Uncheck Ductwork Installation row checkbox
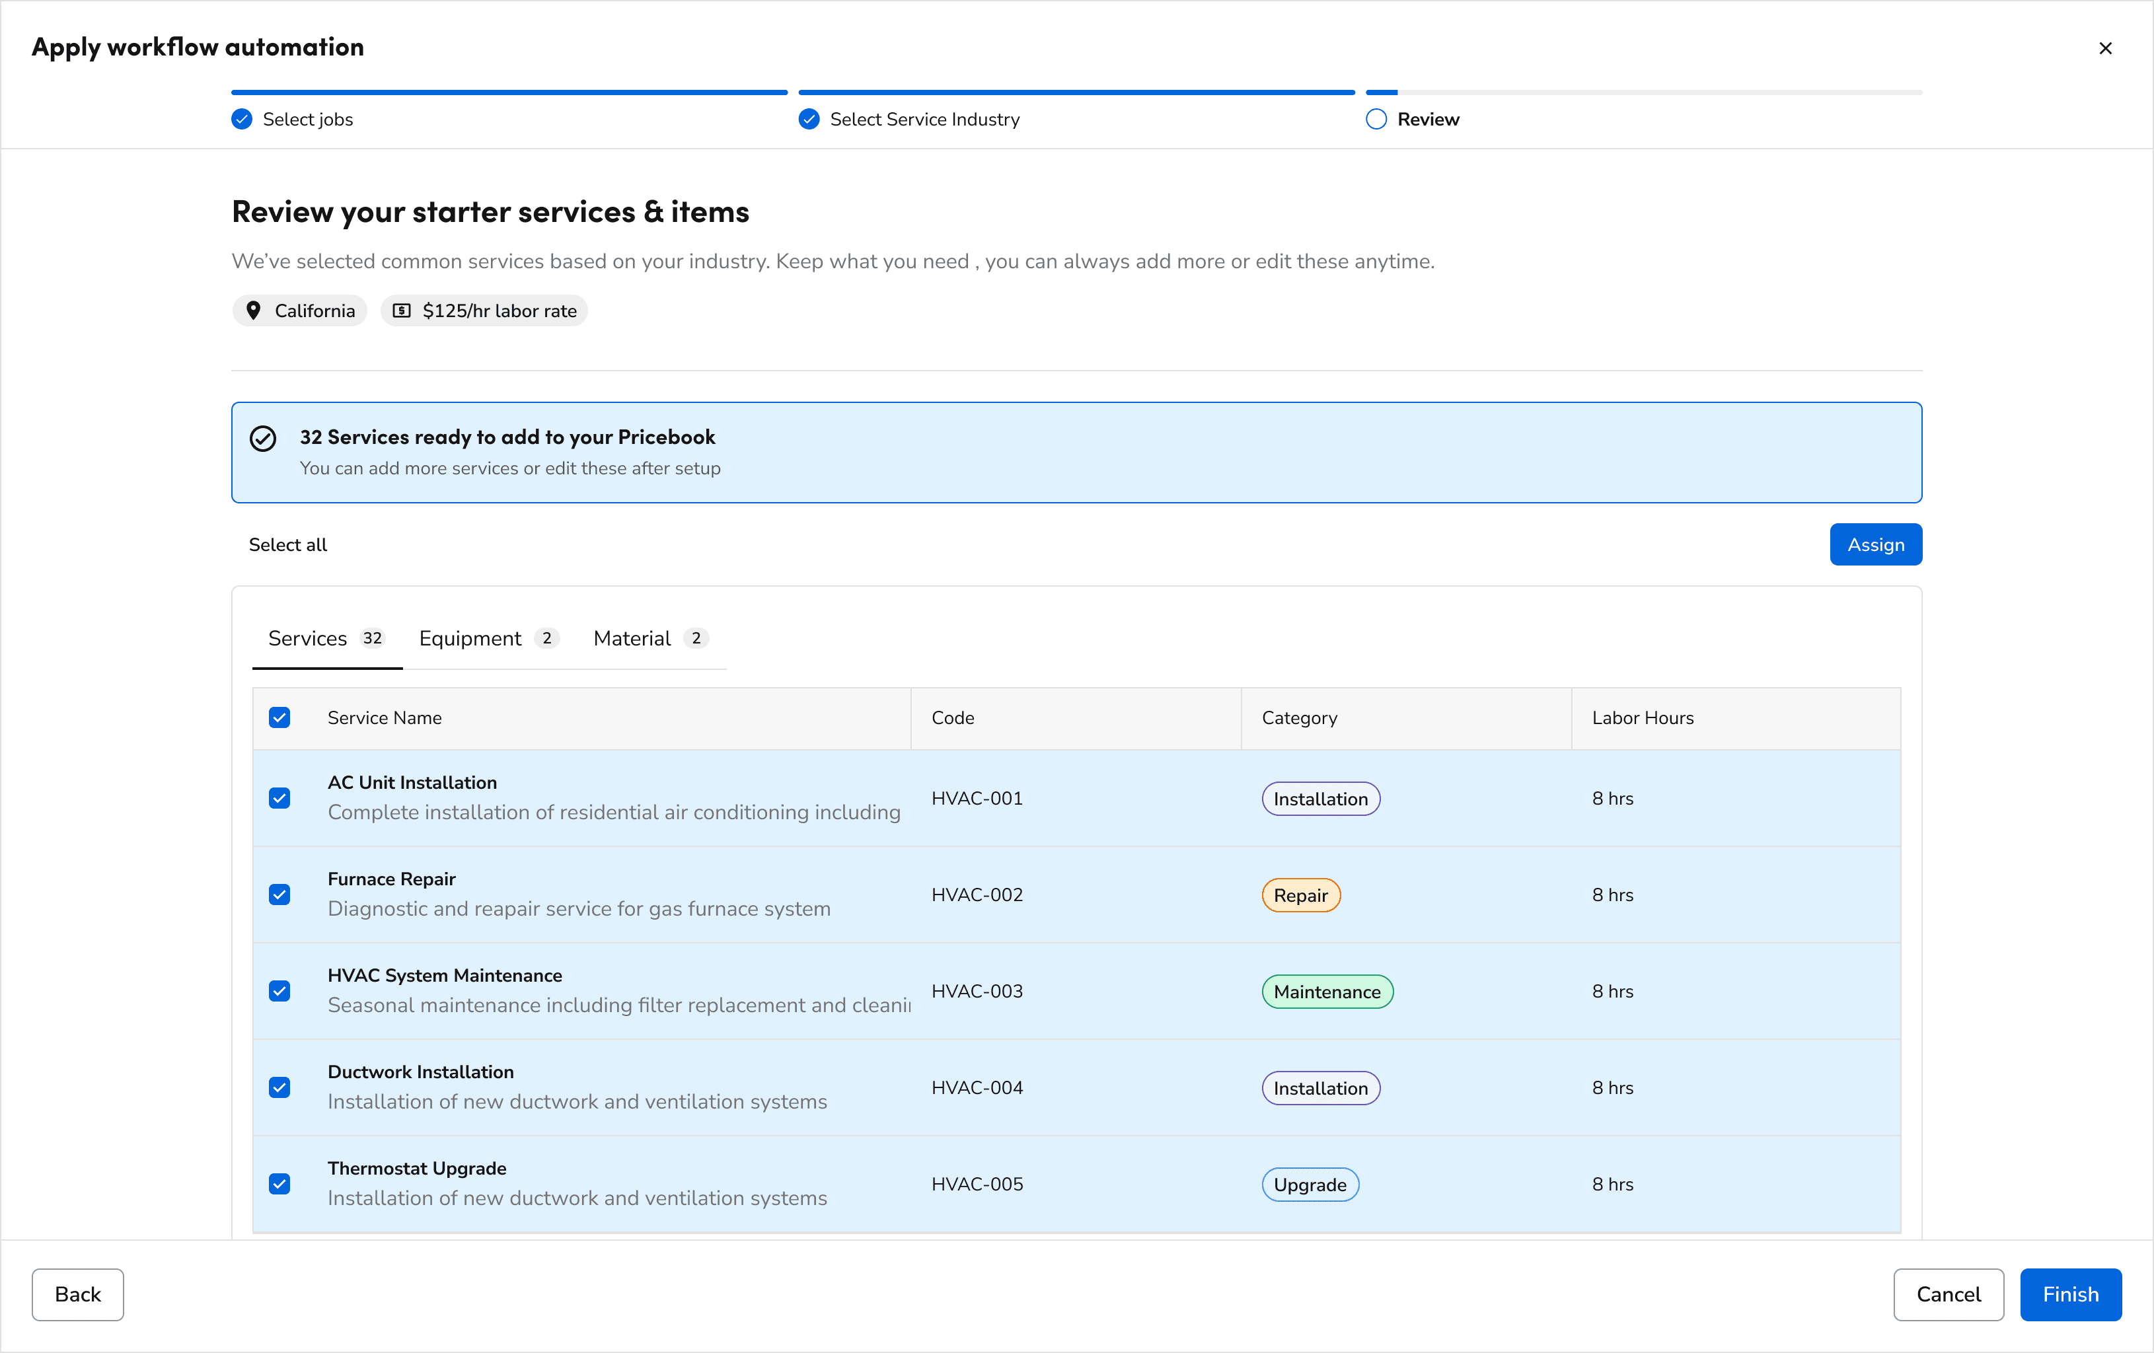Screen dimensions: 2154x1353 tap(280, 1087)
